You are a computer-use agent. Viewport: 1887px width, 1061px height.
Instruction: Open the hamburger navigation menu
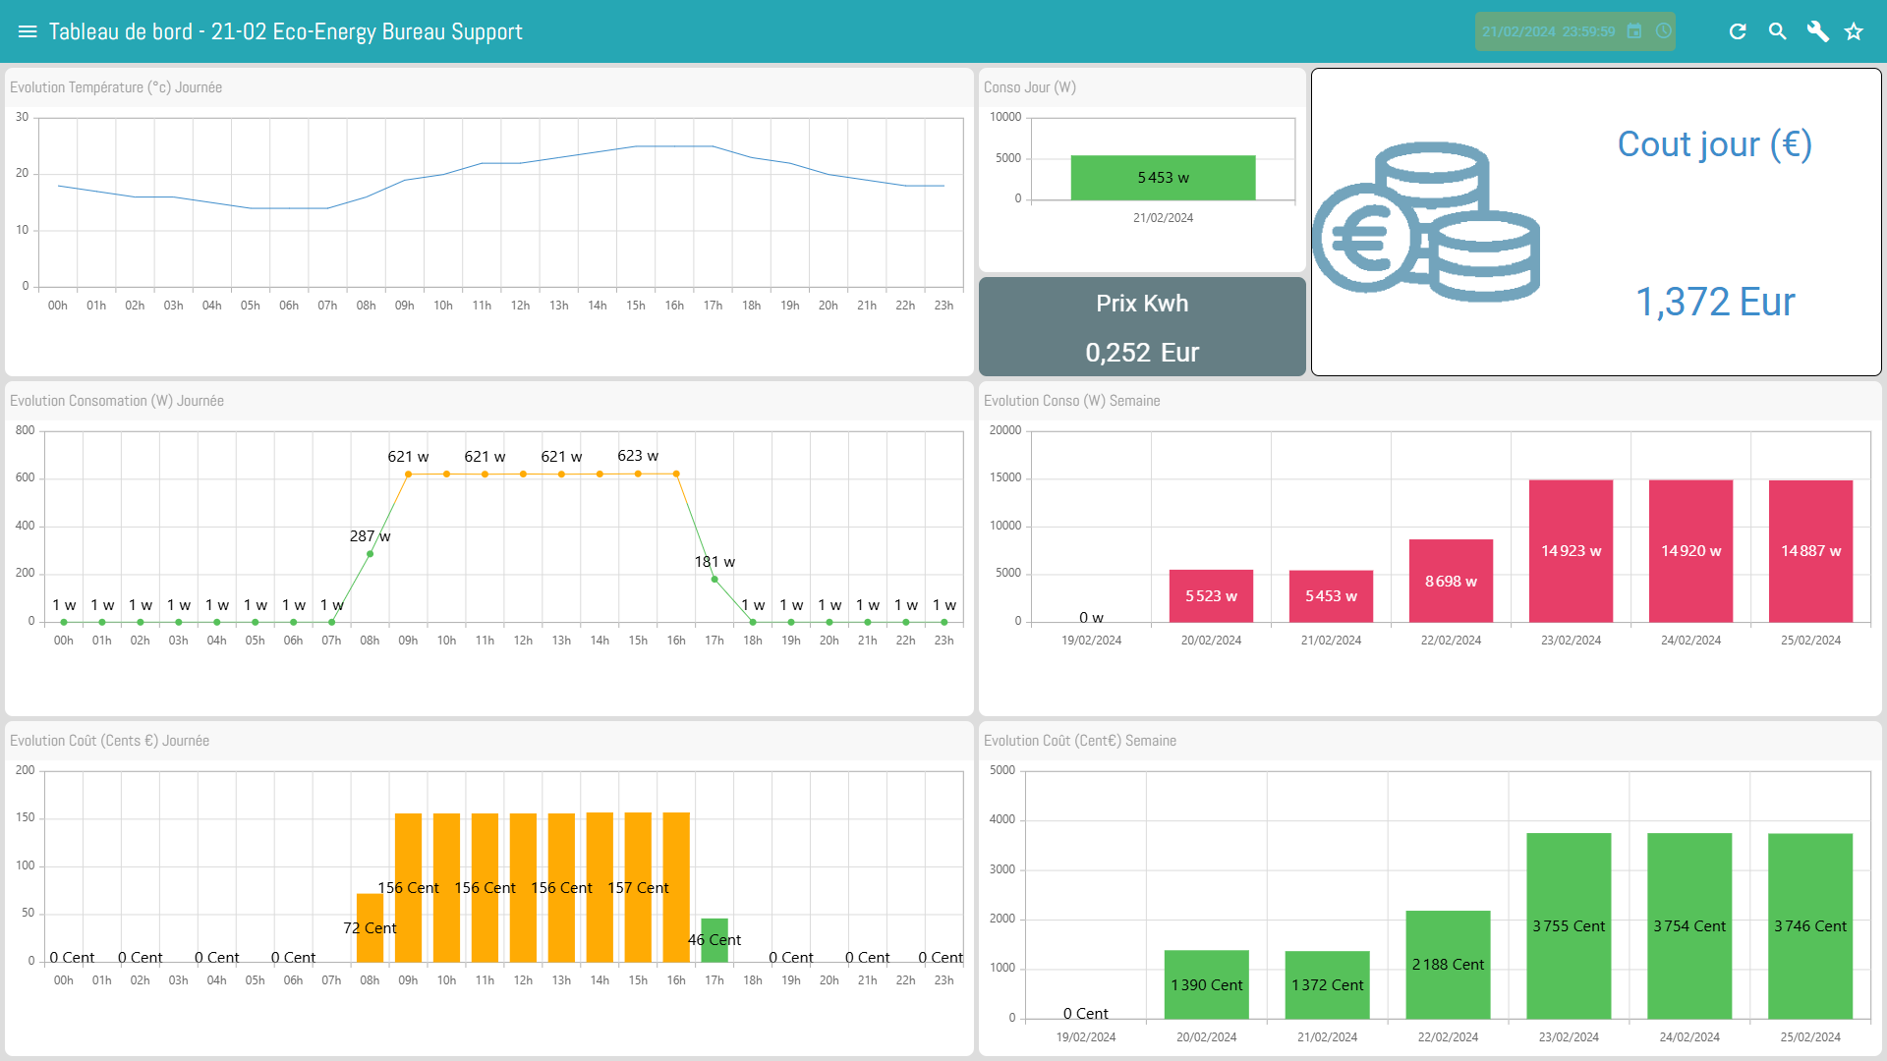tap(28, 31)
